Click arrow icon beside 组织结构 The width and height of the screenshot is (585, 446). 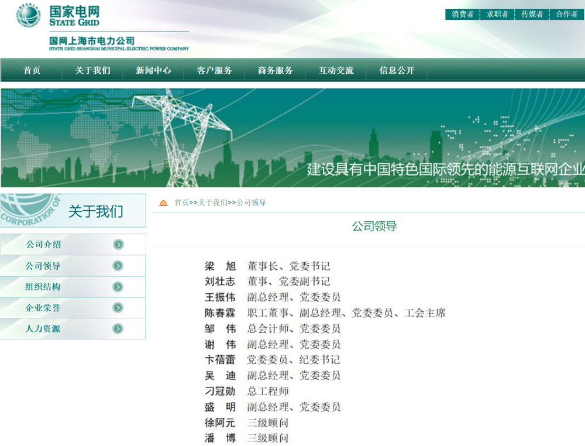click(118, 287)
